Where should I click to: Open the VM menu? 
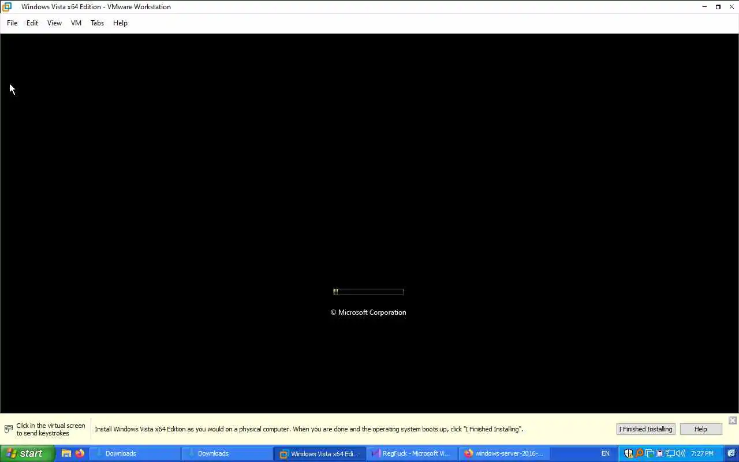76,23
